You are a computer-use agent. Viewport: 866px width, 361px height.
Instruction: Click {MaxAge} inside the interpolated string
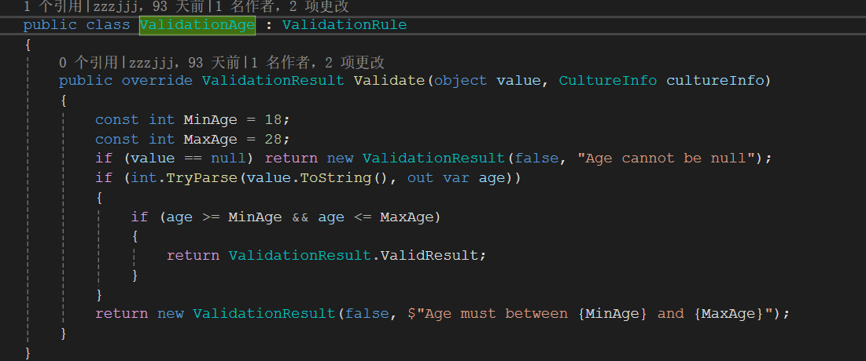pyautogui.click(x=728, y=314)
